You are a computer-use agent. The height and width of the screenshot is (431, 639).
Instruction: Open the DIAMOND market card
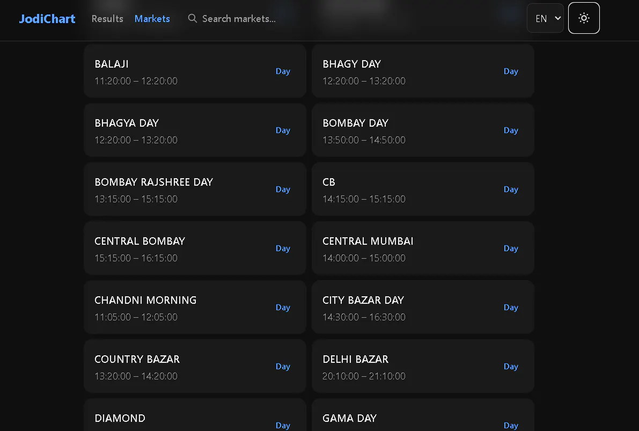coord(195,415)
